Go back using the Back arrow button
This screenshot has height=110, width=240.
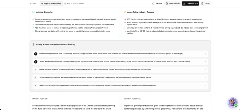click(x=33, y=4)
